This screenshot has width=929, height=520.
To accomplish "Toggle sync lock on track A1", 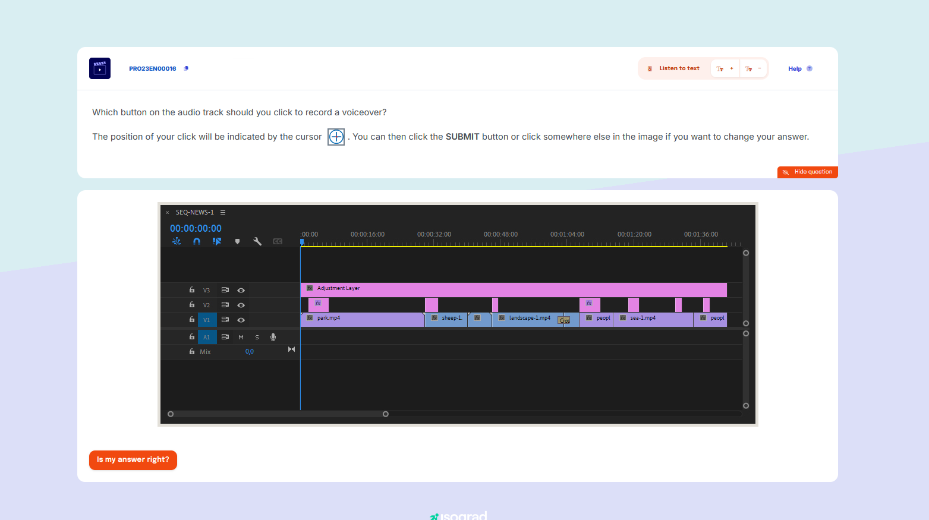I will (x=225, y=337).
